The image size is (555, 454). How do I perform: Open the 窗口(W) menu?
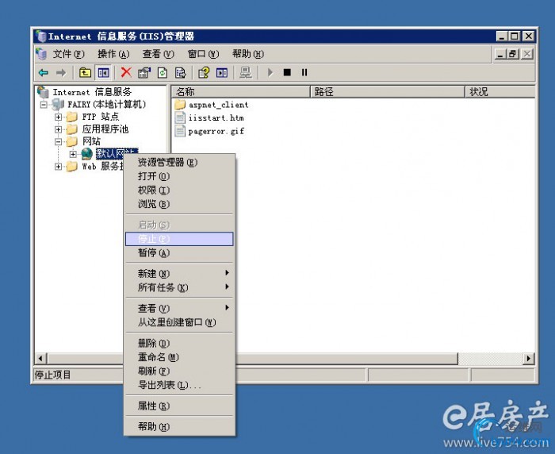click(203, 54)
